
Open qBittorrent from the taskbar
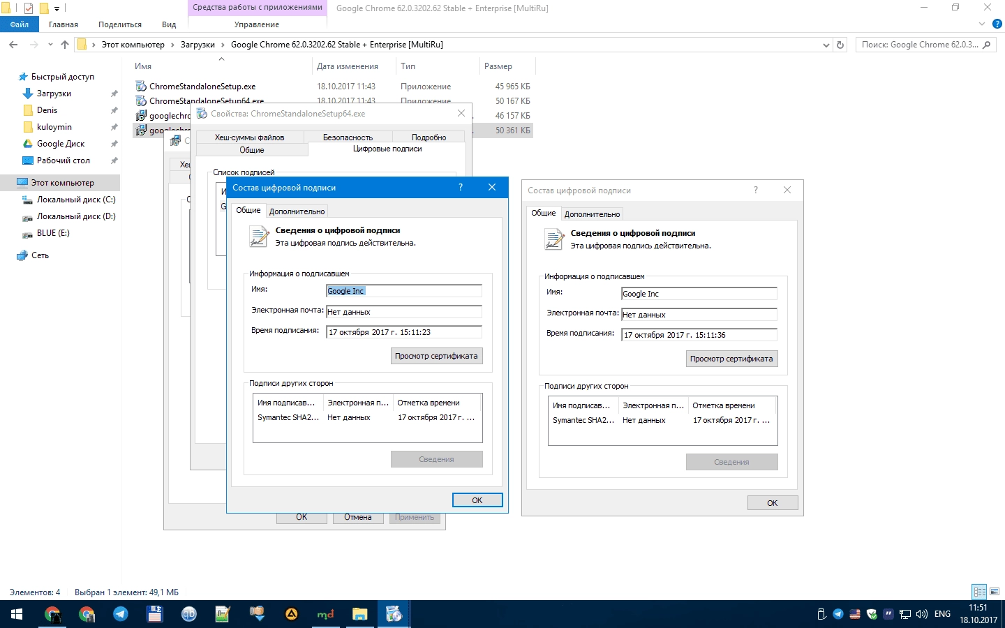tap(188, 614)
